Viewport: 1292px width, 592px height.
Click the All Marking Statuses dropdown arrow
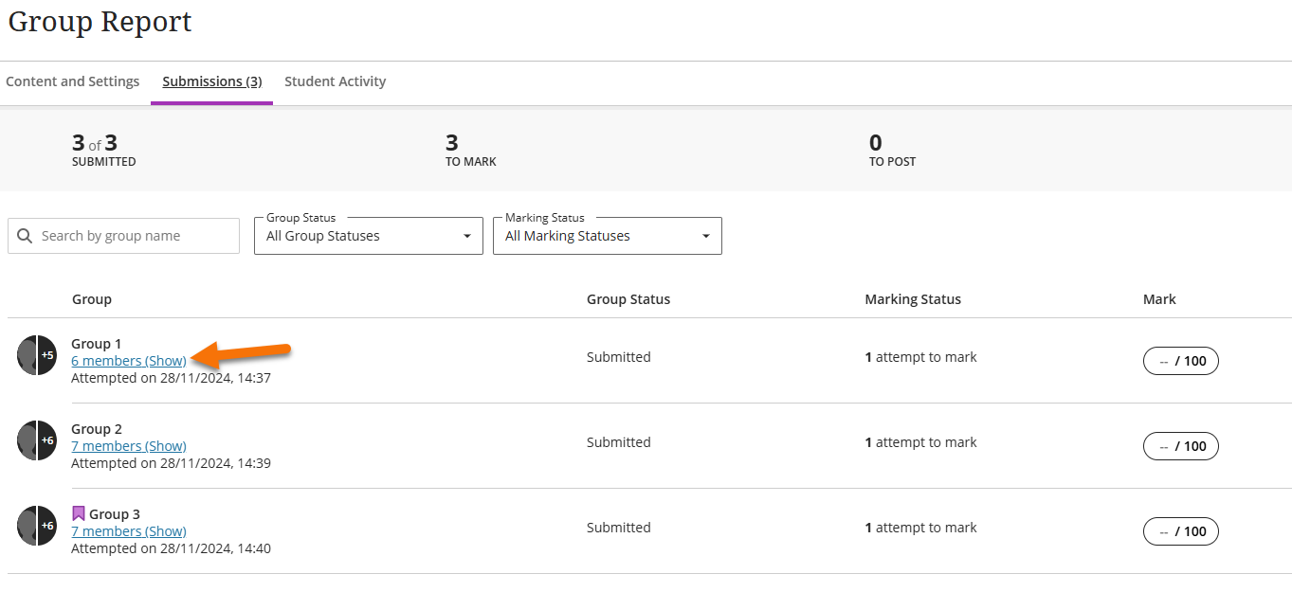click(x=705, y=236)
